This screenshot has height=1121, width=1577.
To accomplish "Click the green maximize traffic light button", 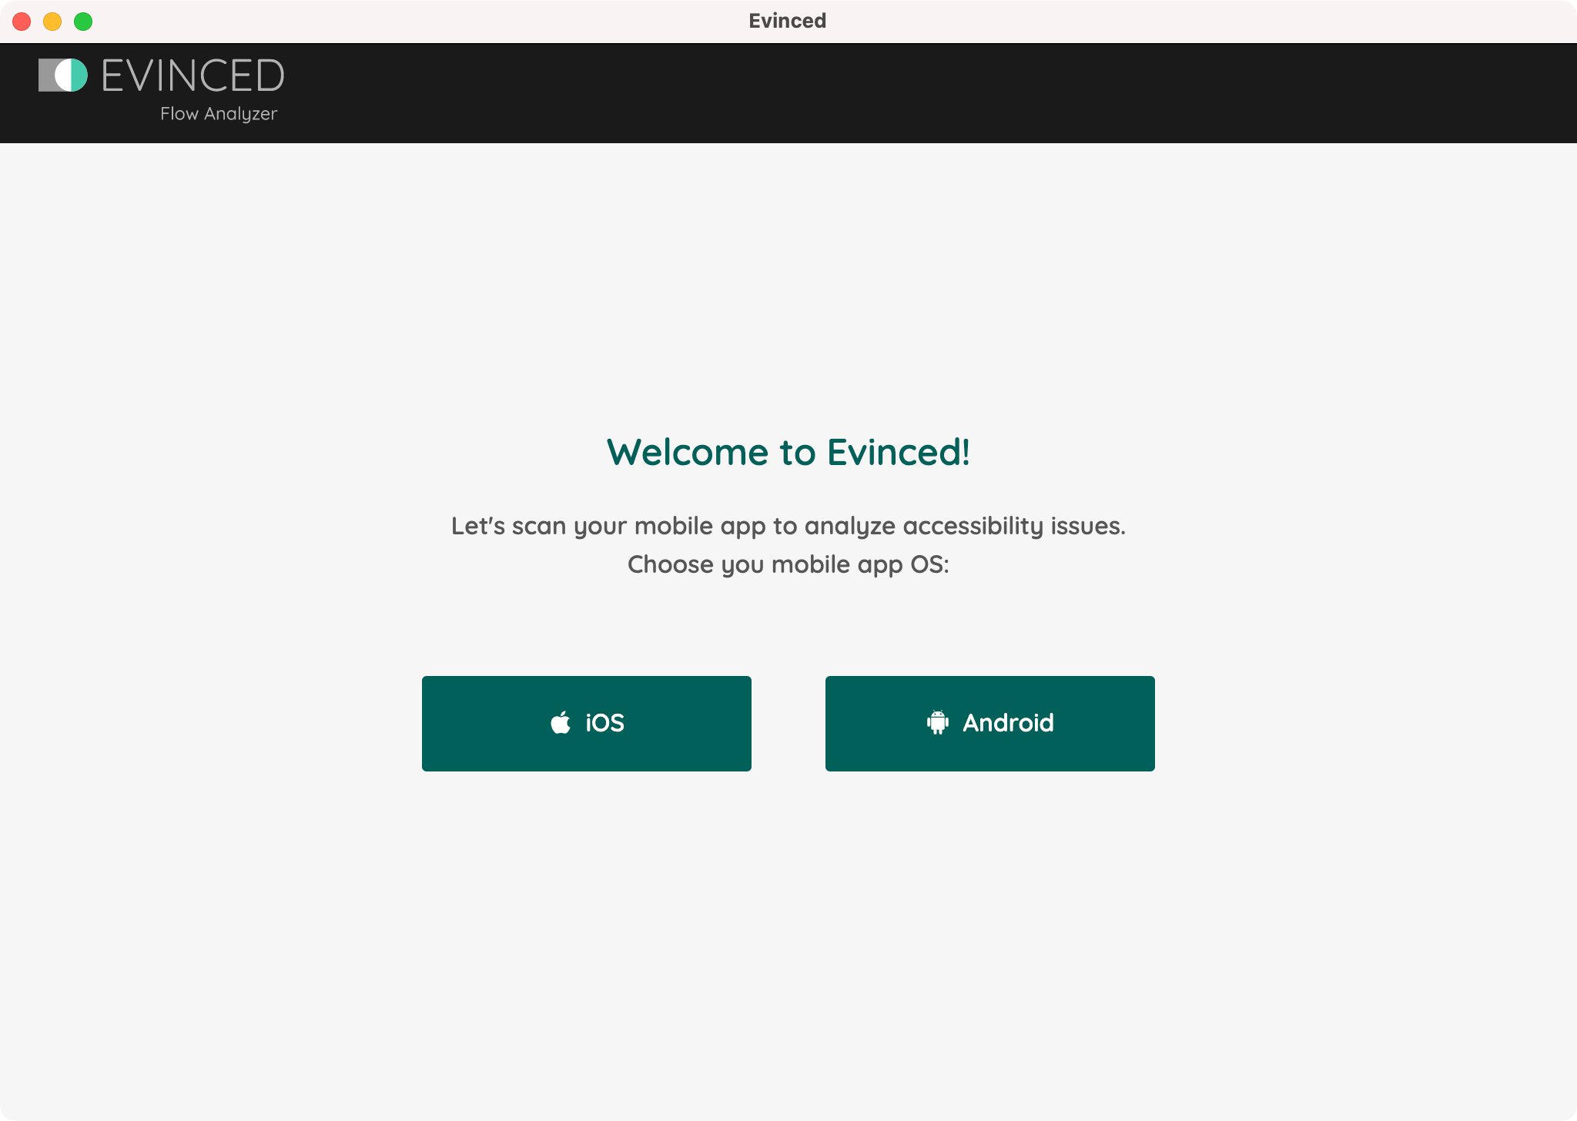I will click(82, 22).
